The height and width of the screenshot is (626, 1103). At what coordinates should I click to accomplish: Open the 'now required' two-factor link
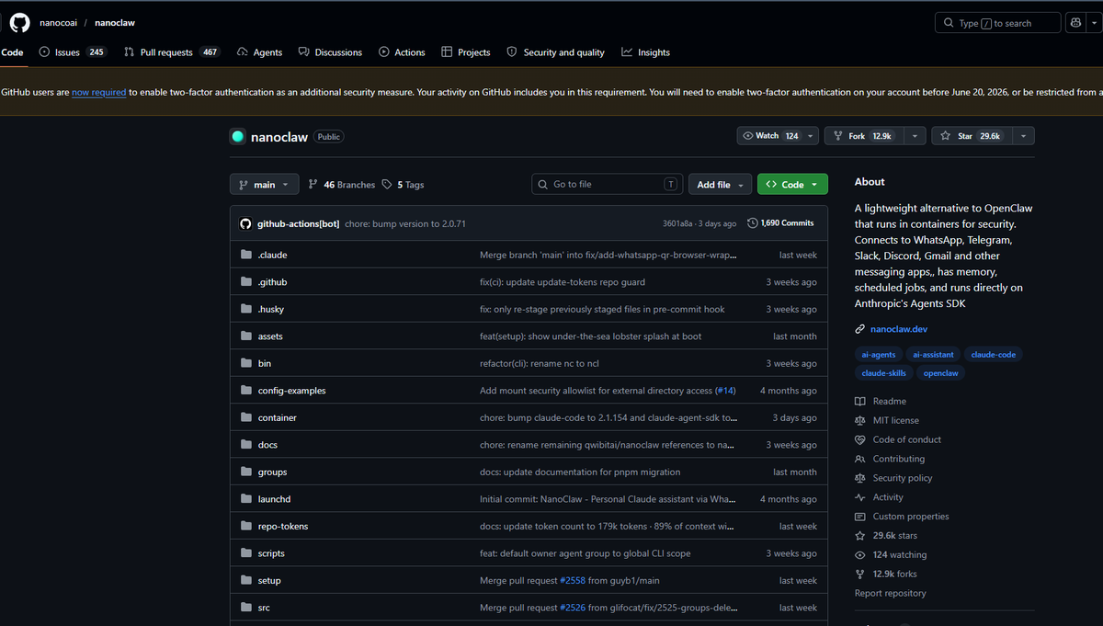tap(99, 92)
